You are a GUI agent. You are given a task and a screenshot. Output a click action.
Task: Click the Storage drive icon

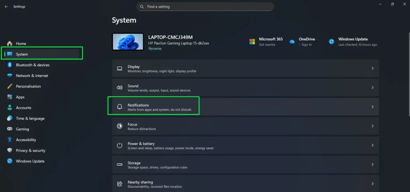coord(119,164)
